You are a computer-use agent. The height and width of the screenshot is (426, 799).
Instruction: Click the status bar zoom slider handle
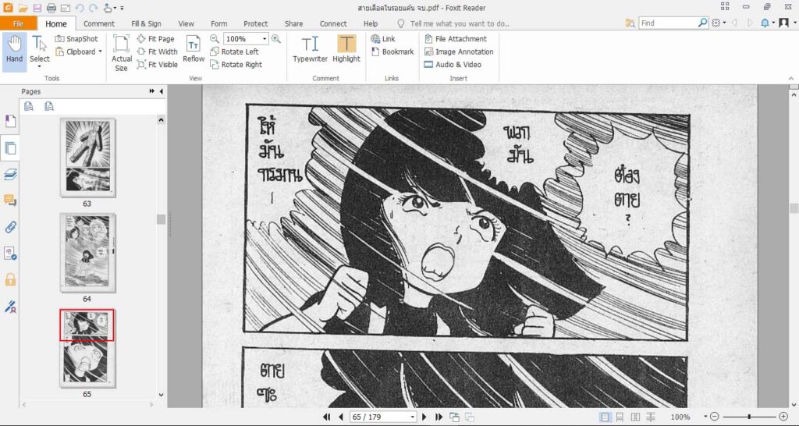click(x=748, y=417)
